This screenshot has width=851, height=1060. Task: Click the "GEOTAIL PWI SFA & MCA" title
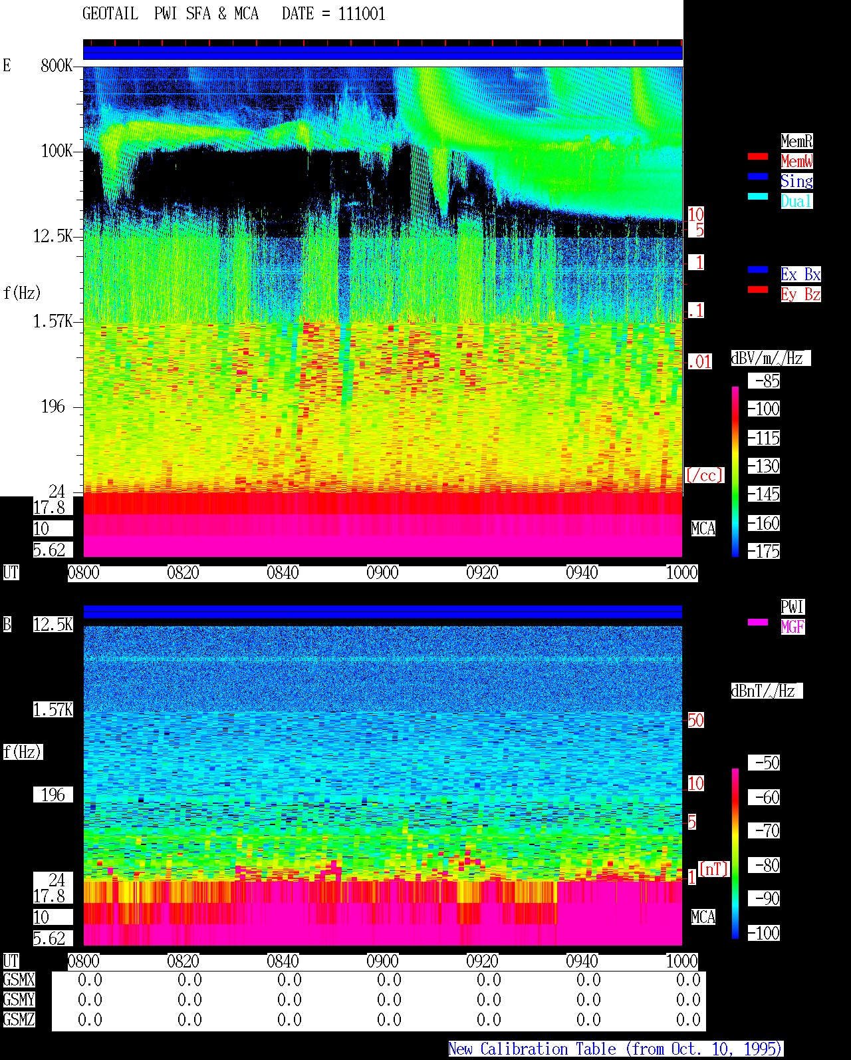[170, 14]
